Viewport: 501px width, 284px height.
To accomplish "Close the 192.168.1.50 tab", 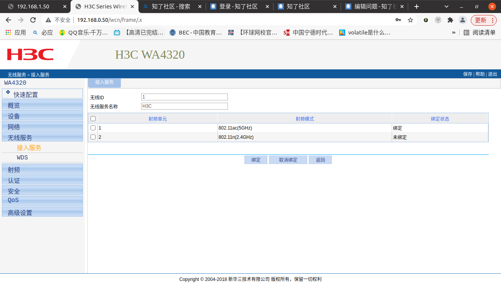I will (x=64, y=7).
